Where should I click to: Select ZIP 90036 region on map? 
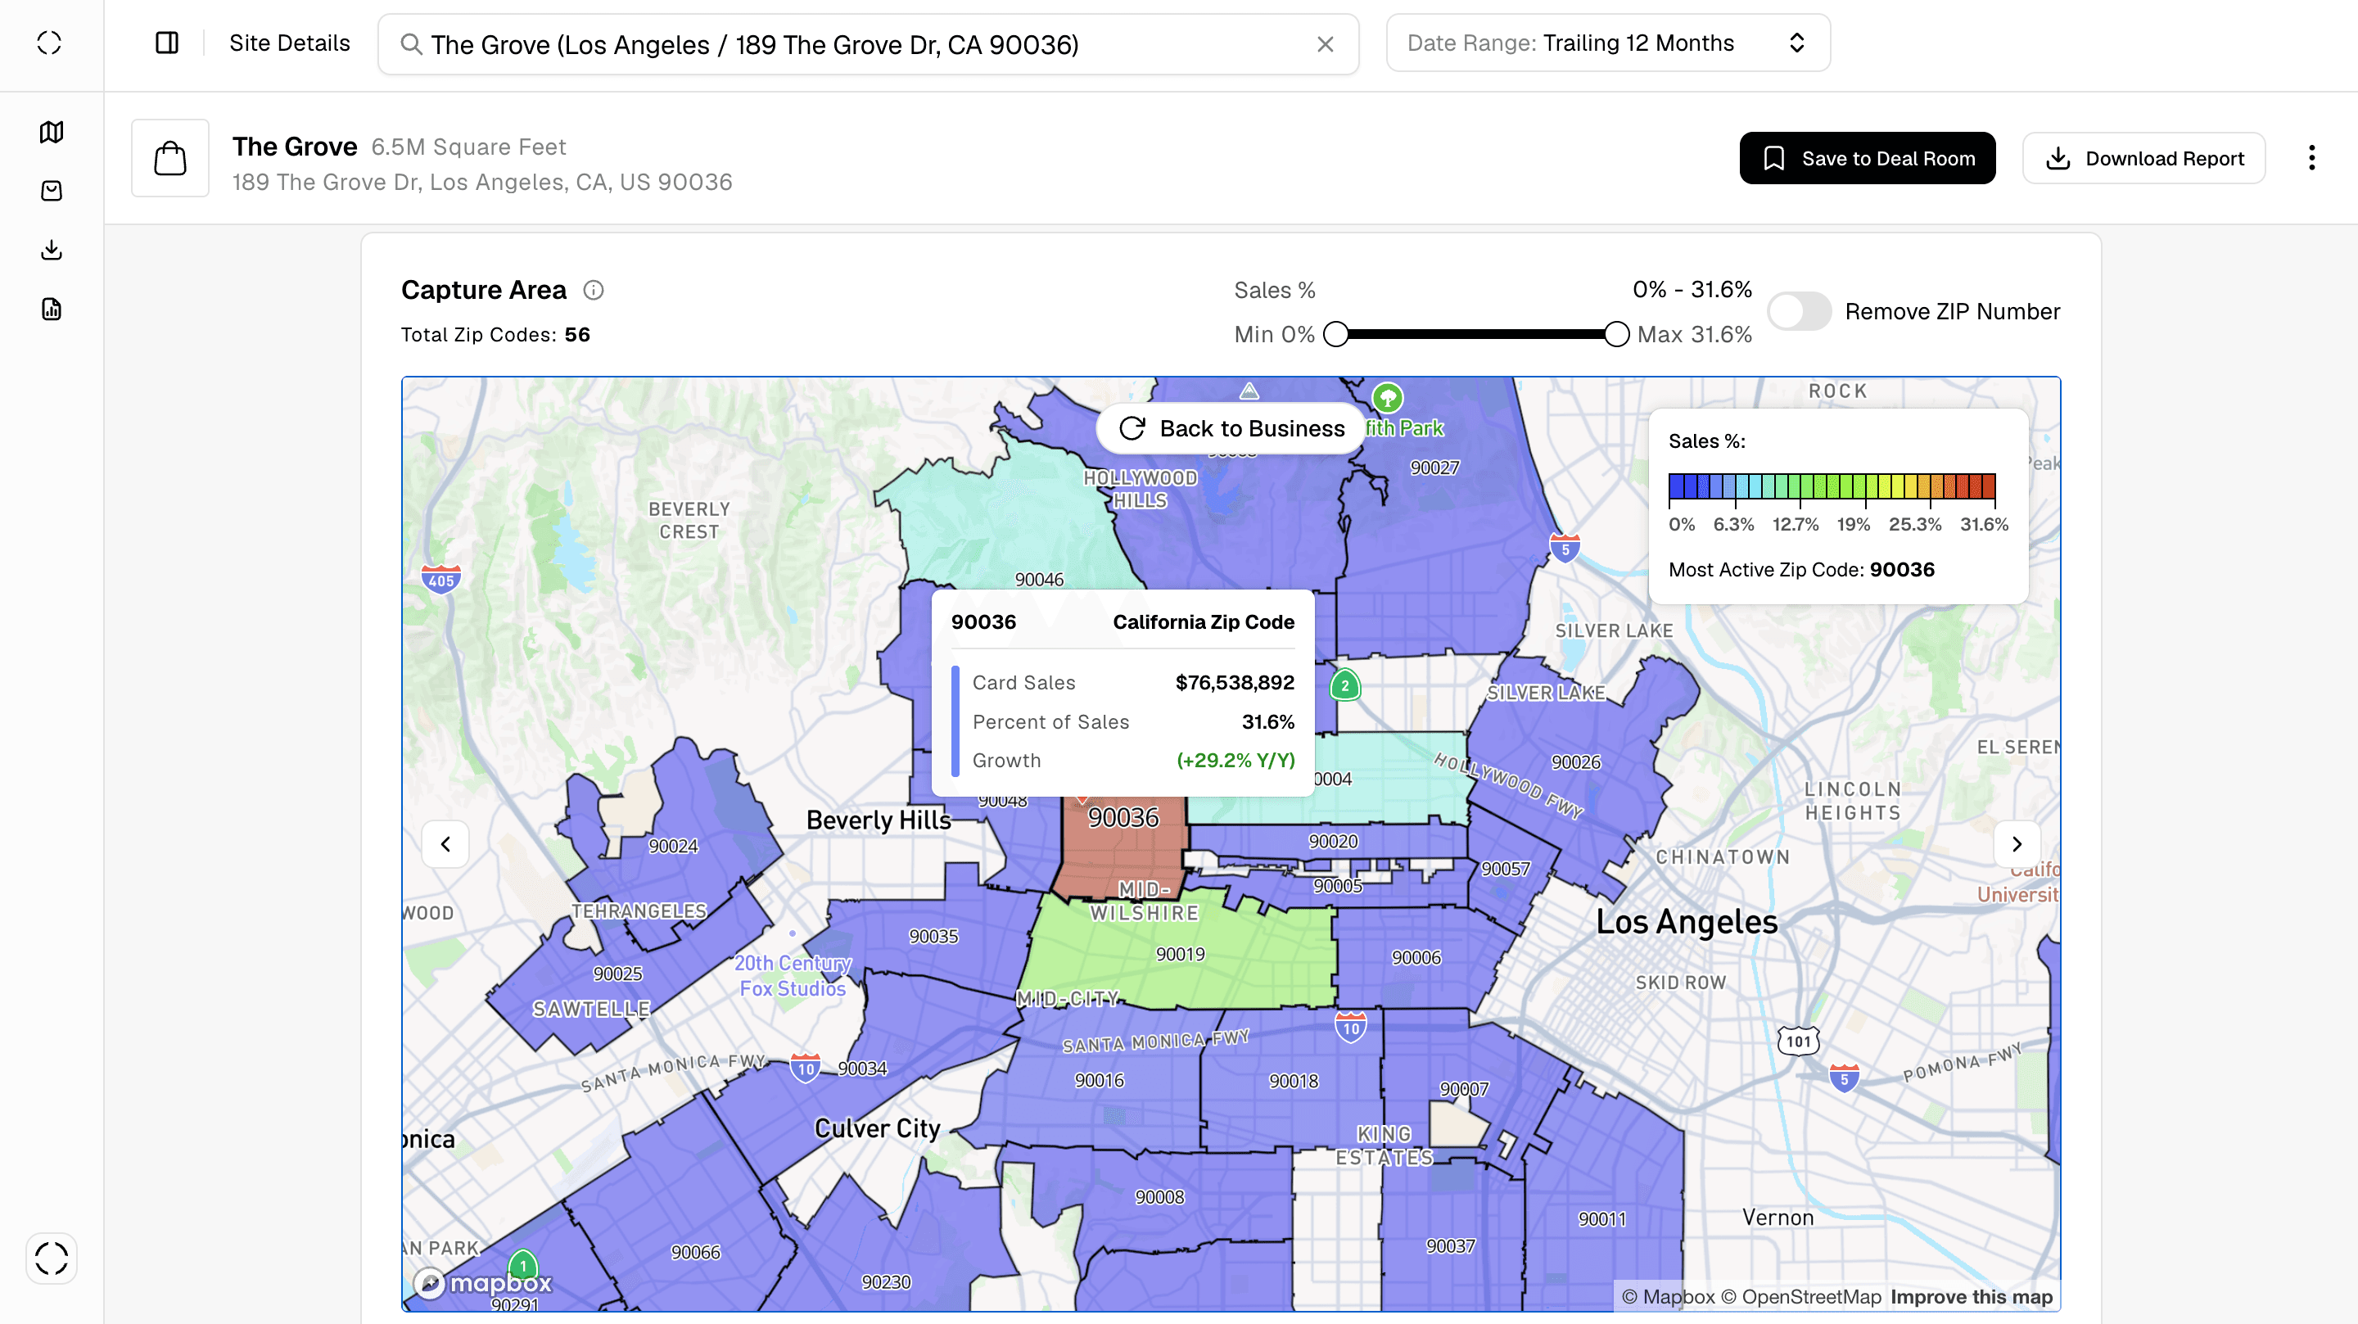point(1123,818)
